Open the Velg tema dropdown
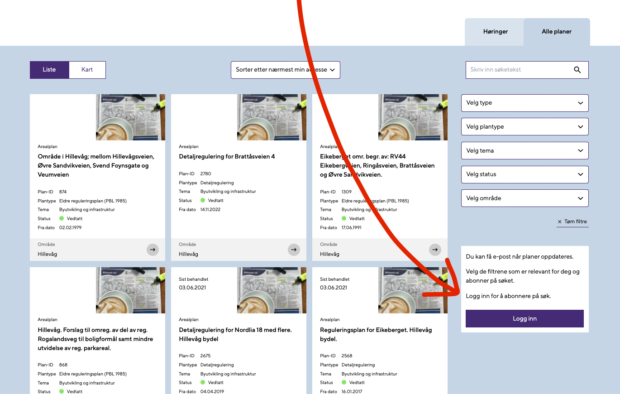 [525, 150]
